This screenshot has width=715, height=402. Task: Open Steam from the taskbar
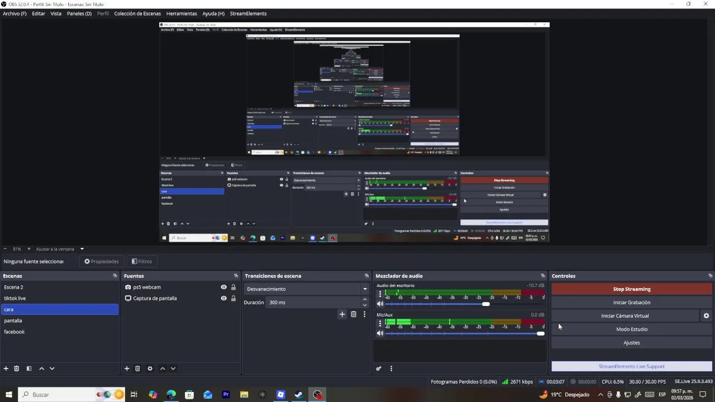[x=299, y=395]
